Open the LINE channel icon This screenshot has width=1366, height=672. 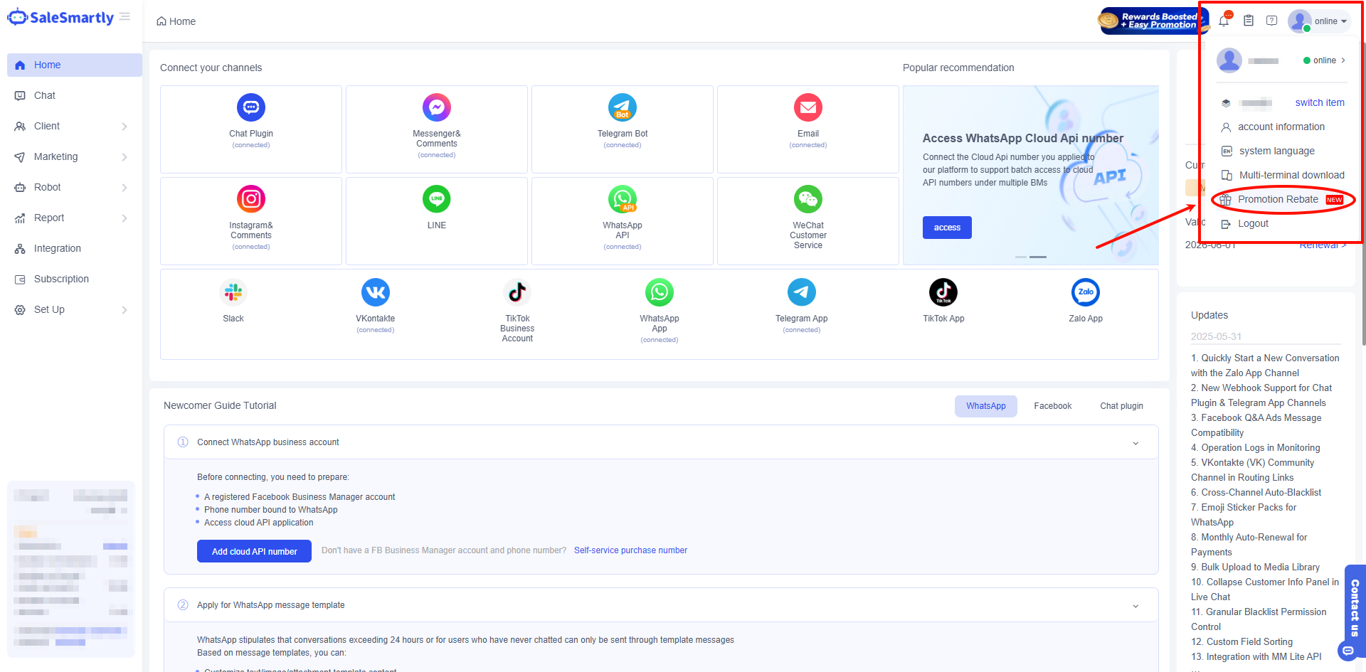click(x=437, y=199)
